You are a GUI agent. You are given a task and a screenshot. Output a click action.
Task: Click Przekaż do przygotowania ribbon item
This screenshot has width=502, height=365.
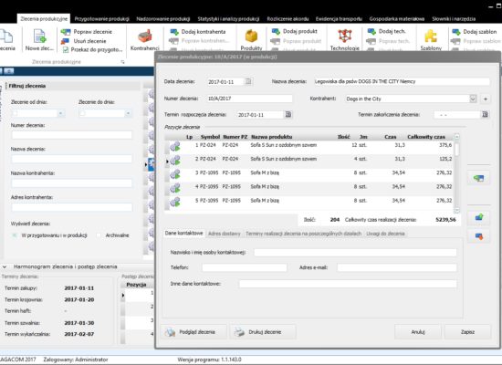(92, 49)
